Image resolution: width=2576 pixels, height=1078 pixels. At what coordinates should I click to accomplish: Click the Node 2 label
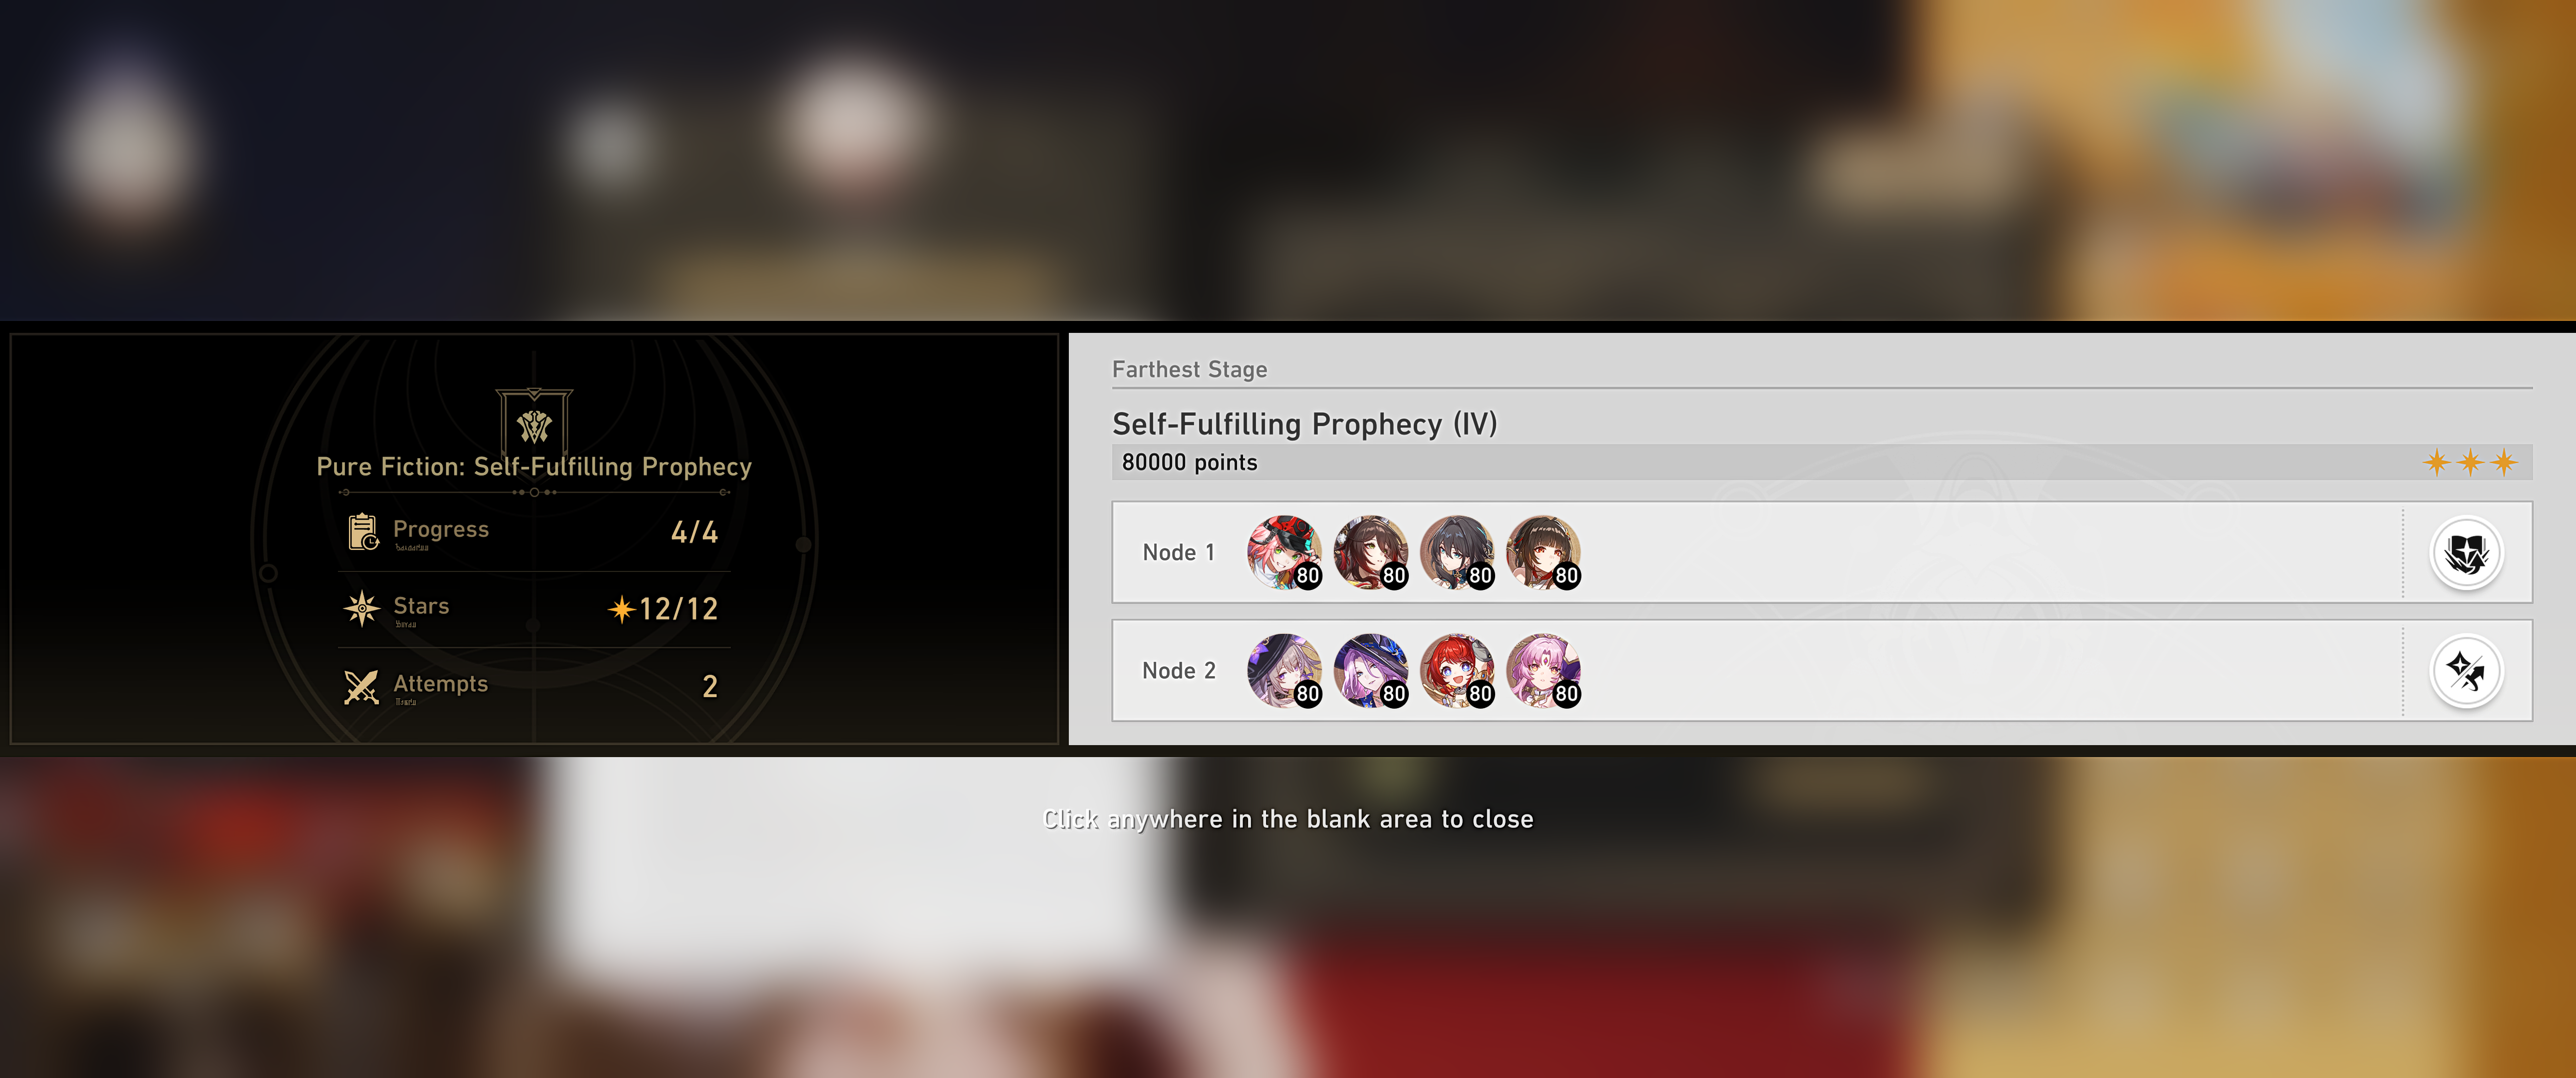(1179, 670)
